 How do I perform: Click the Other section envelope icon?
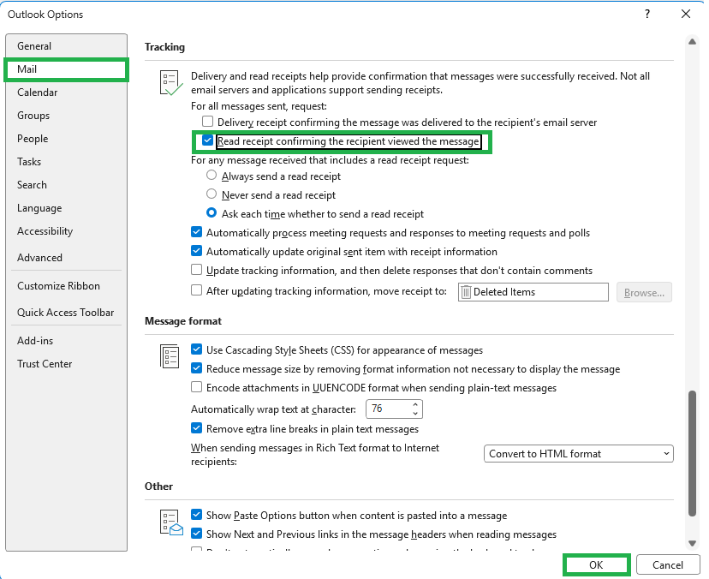tap(171, 522)
